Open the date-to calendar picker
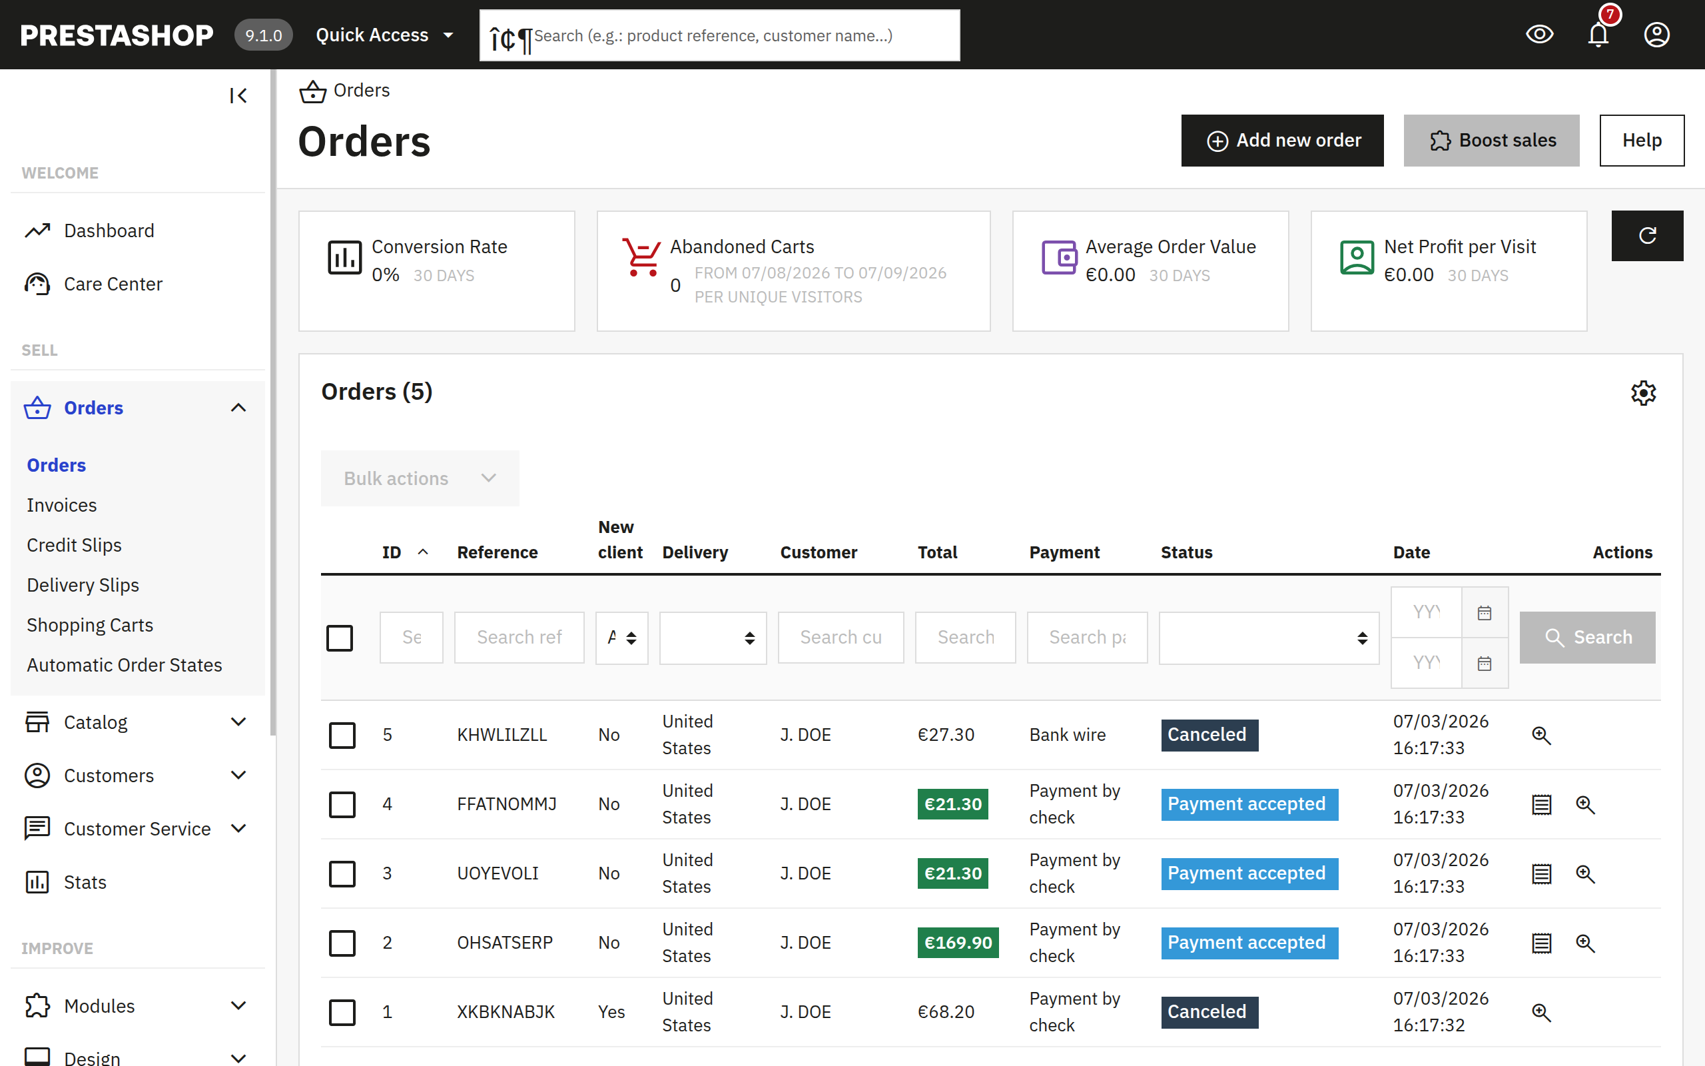1705x1066 pixels. pyautogui.click(x=1485, y=663)
